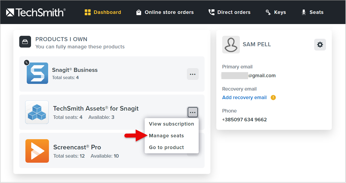Choose Manage seats in the menu
This screenshot has width=346, height=183.
coord(166,136)
